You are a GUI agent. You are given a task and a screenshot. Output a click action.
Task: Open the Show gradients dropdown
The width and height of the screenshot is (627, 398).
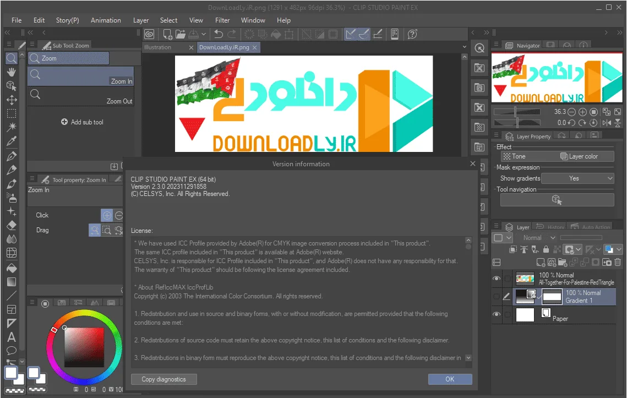(x=577, y=178)
